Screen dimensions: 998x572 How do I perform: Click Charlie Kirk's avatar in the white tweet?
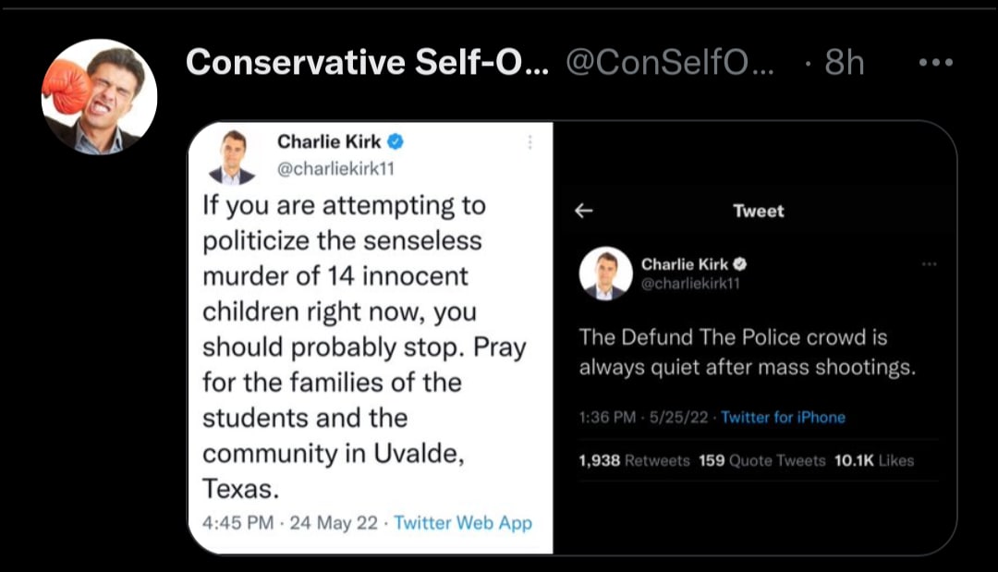[x=232, y=157]
